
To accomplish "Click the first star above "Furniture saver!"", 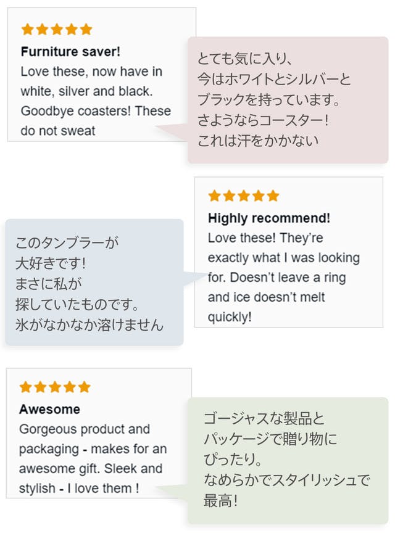I will pos(27,30).
